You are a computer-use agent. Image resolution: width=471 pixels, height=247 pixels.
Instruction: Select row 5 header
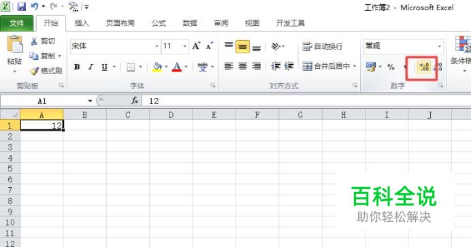click(x=10, y=169)
